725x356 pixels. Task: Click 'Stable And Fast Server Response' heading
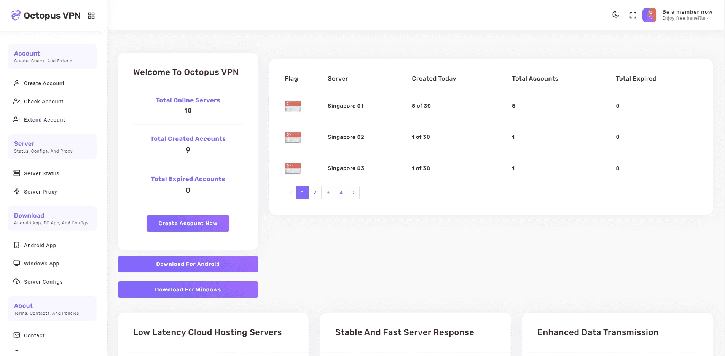(405, 332)
